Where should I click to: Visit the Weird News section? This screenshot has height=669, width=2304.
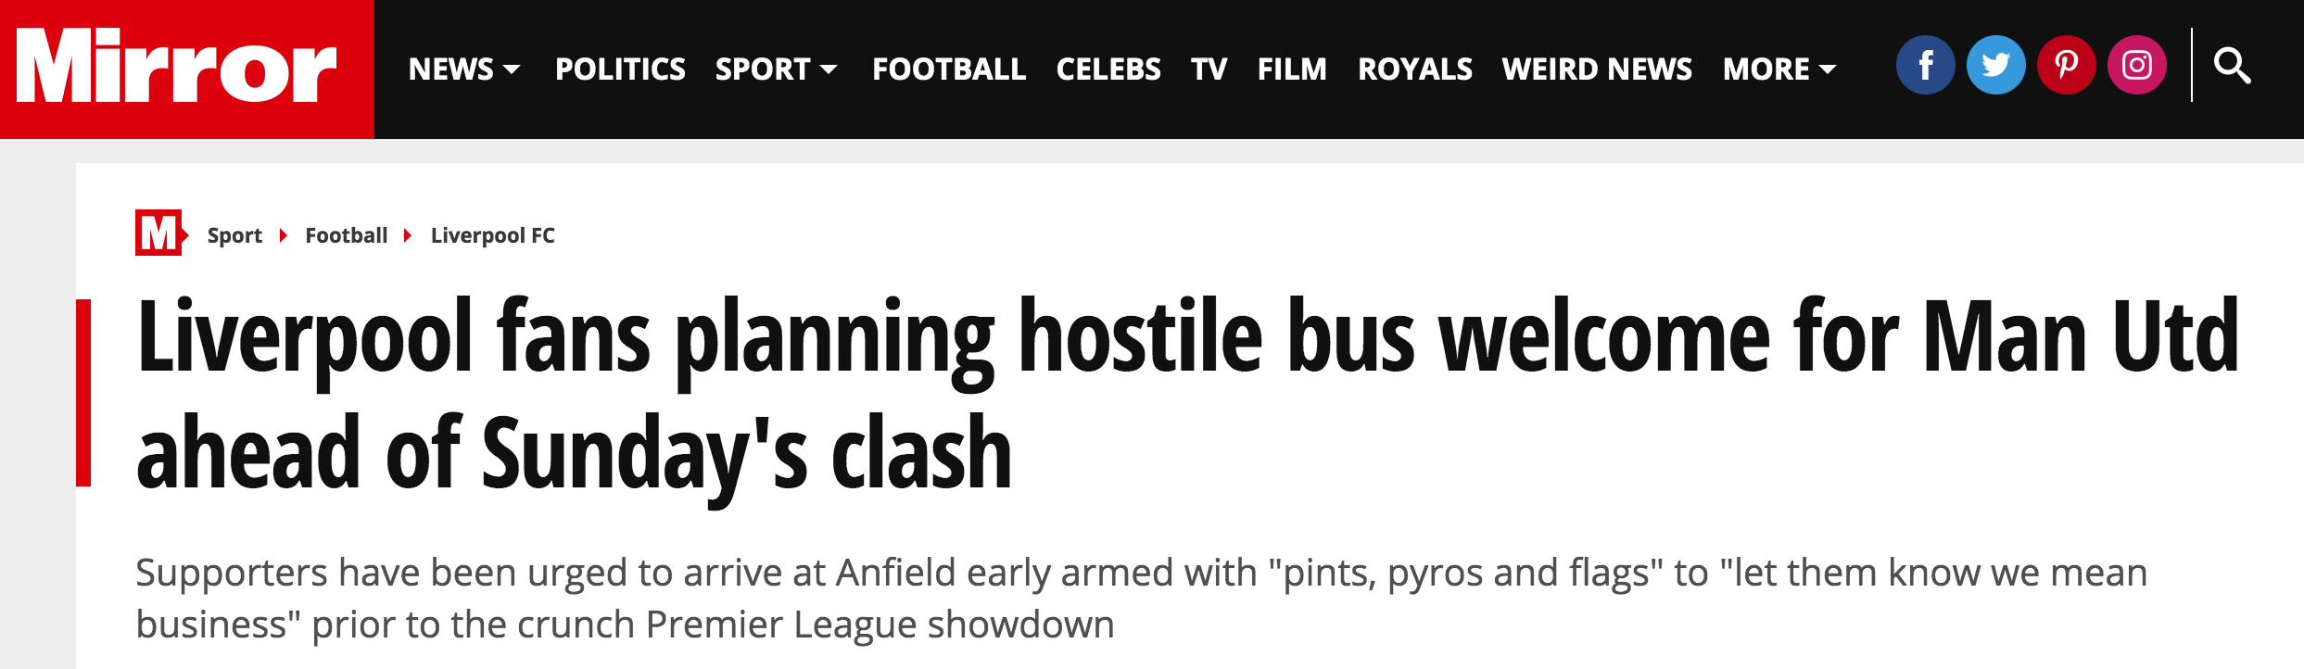pyautogui.click(x=1597, y=69)
